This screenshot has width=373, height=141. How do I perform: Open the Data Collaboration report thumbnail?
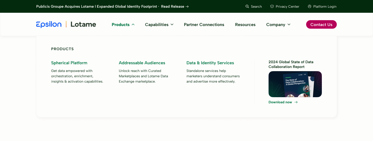(295, 84)
